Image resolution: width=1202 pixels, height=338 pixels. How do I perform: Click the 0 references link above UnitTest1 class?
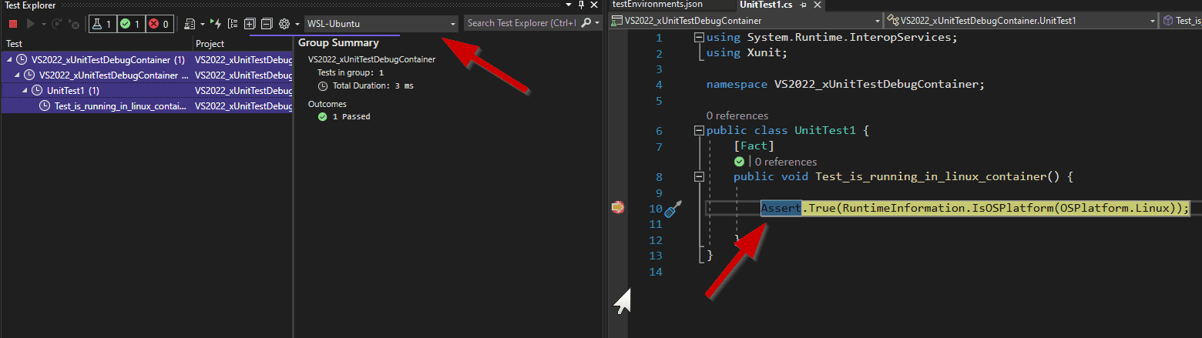(737, 115)
